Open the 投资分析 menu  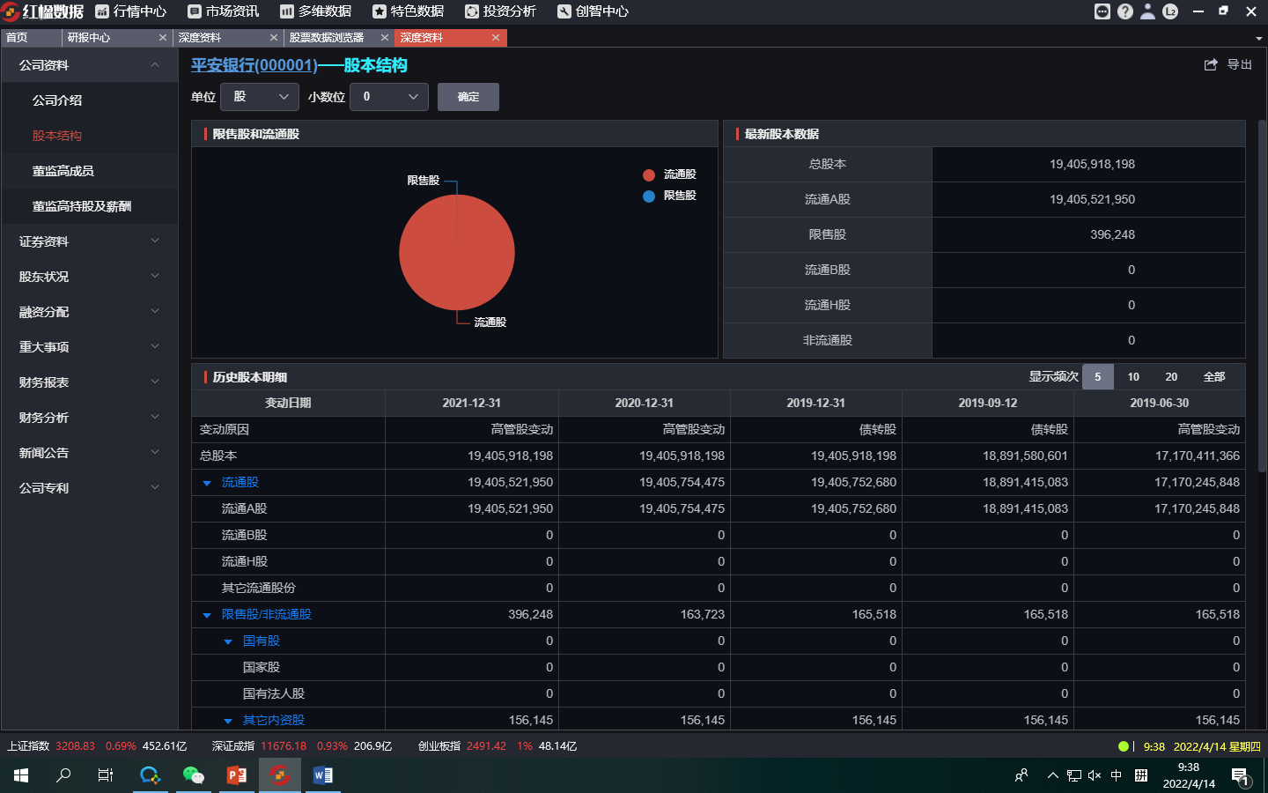500,11
